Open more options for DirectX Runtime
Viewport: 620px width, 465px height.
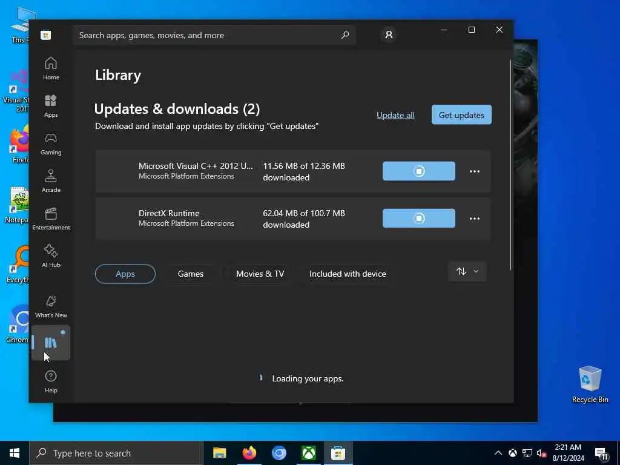(475, 219)
